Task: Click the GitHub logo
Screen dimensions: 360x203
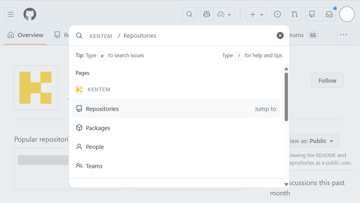Action: pyautogui.click(x=29, y=14)
